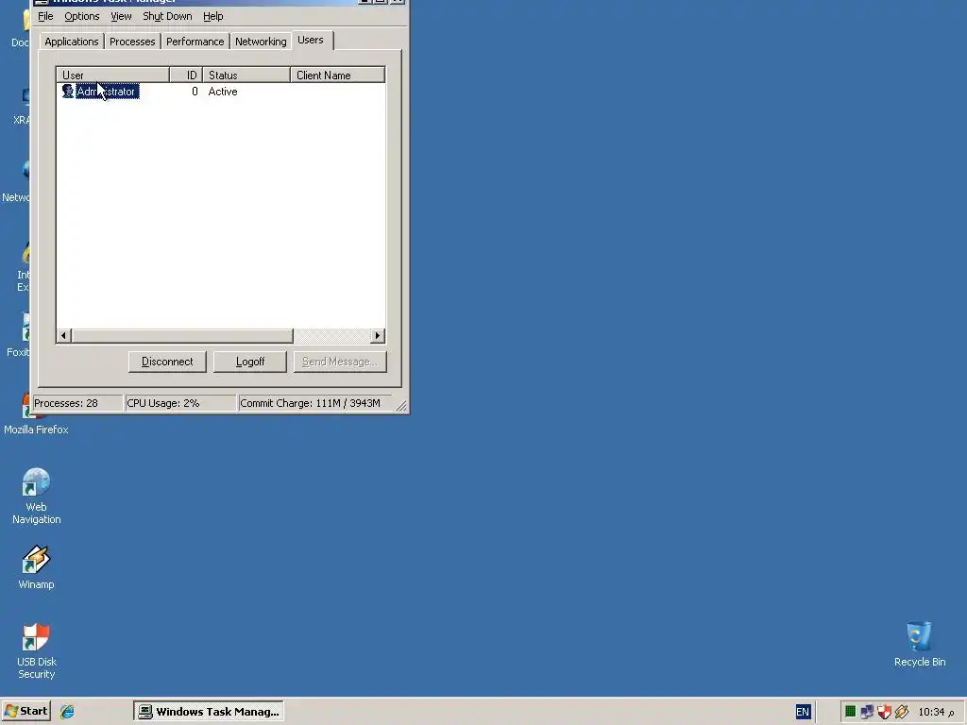The height and width of the screenshot is (725, 967).
Task: Open the Options menu
Action: [82, 16]
